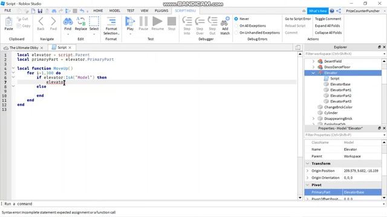Screen dimensions: 387x217
Task: Switch to the PLUGINS ribbon tab
Action: click(161, 11)
